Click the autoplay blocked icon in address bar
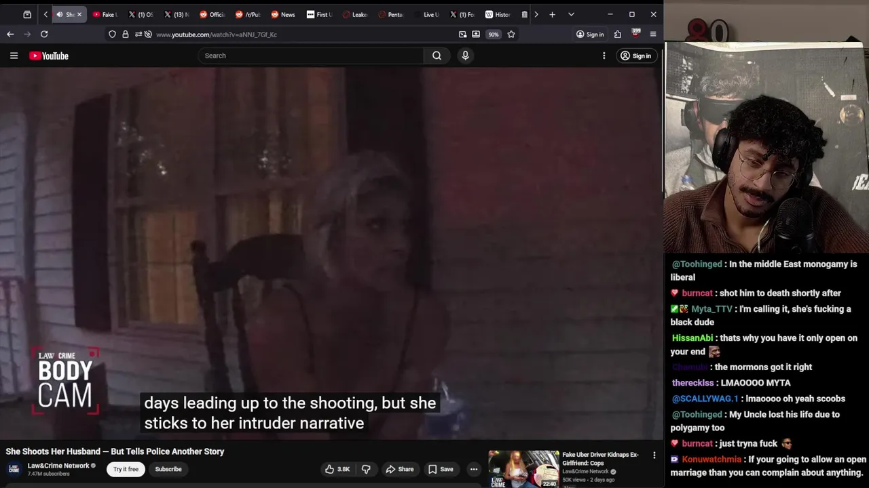Screen dimensions: 869x488 click(x=148, y=34)
